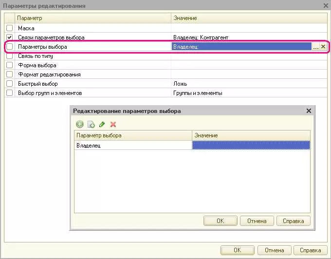
Task: Click OK in the Параметры редактирования window
Action: click(237, 250)
